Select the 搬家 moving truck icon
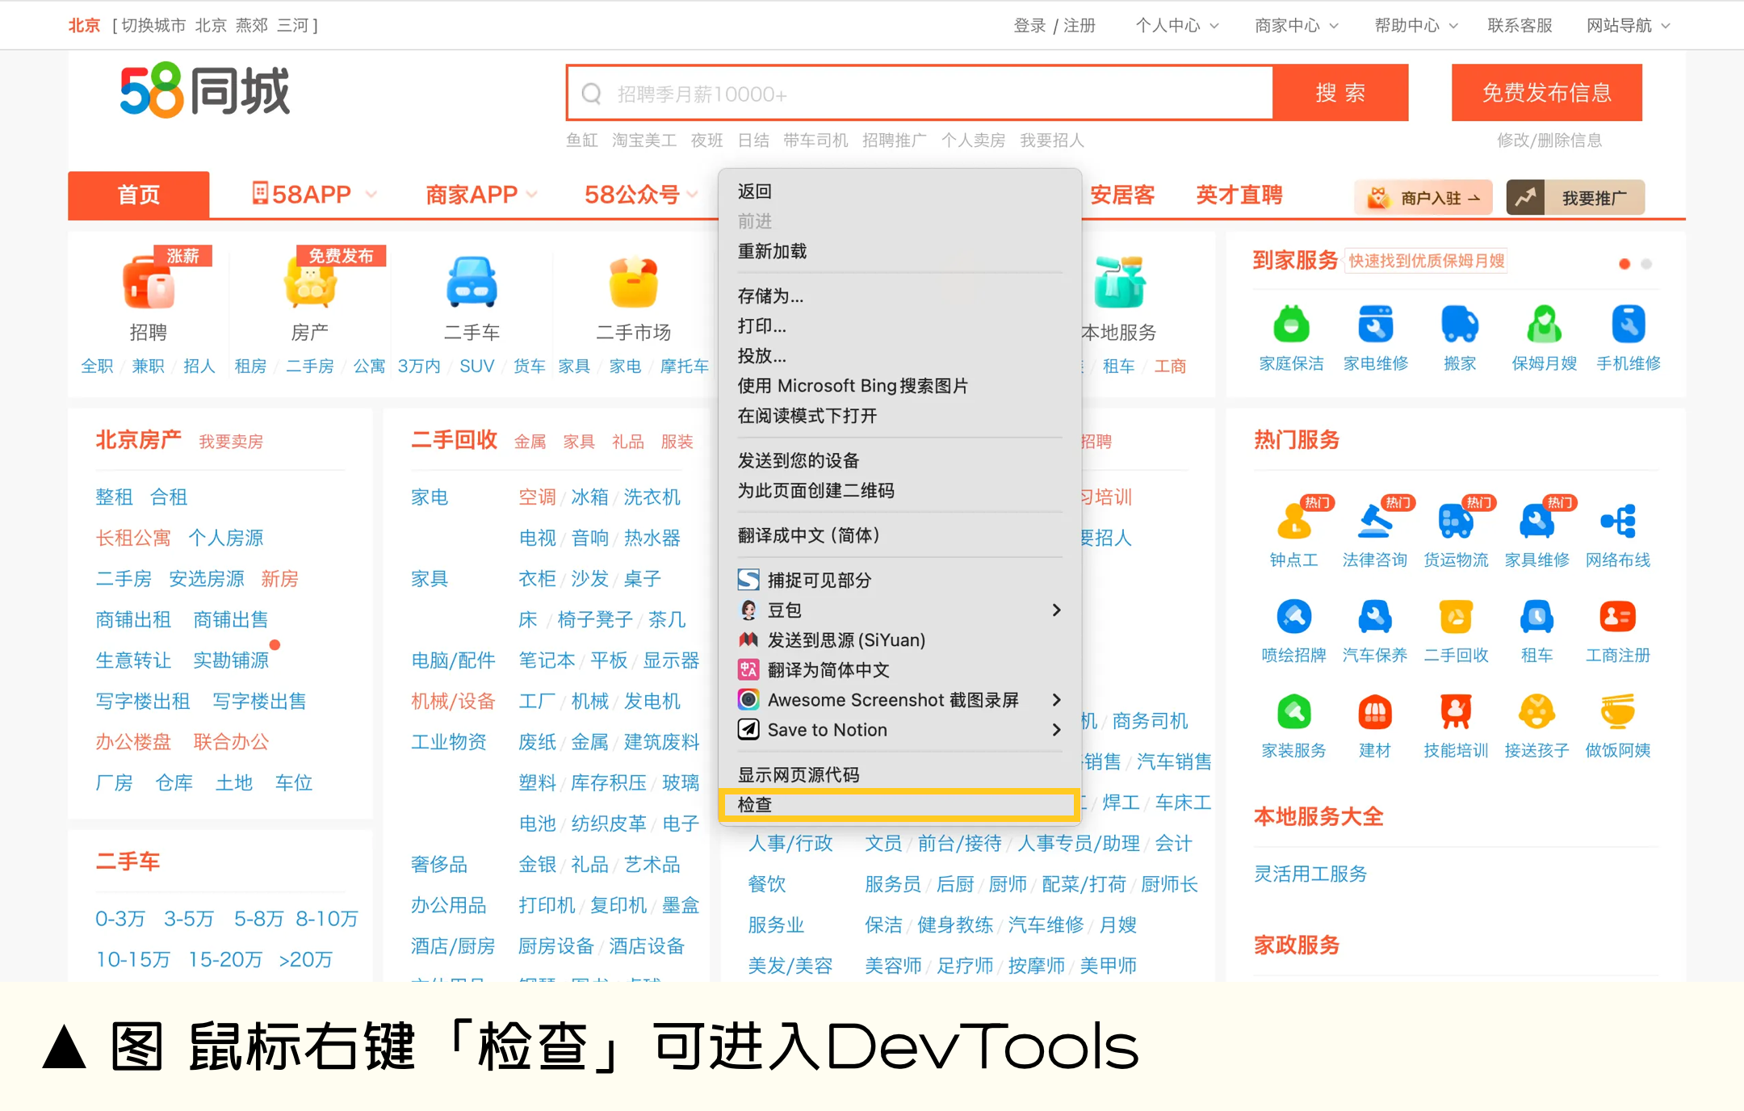The image size is (1744, 1111). pos(1459,325)
